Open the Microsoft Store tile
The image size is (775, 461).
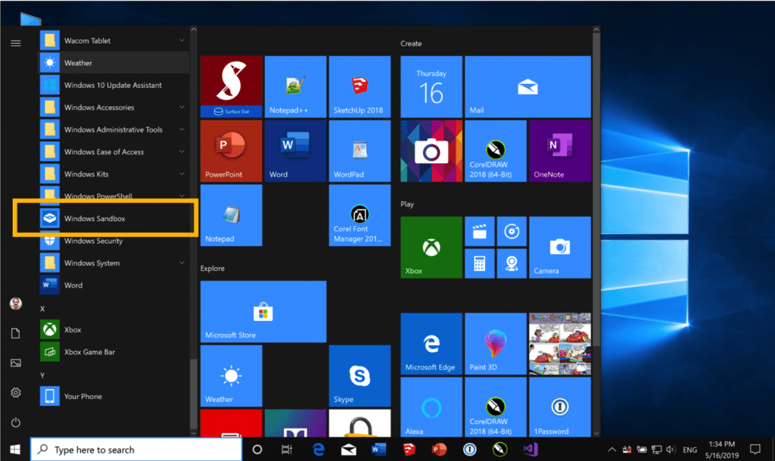[263, 311]
